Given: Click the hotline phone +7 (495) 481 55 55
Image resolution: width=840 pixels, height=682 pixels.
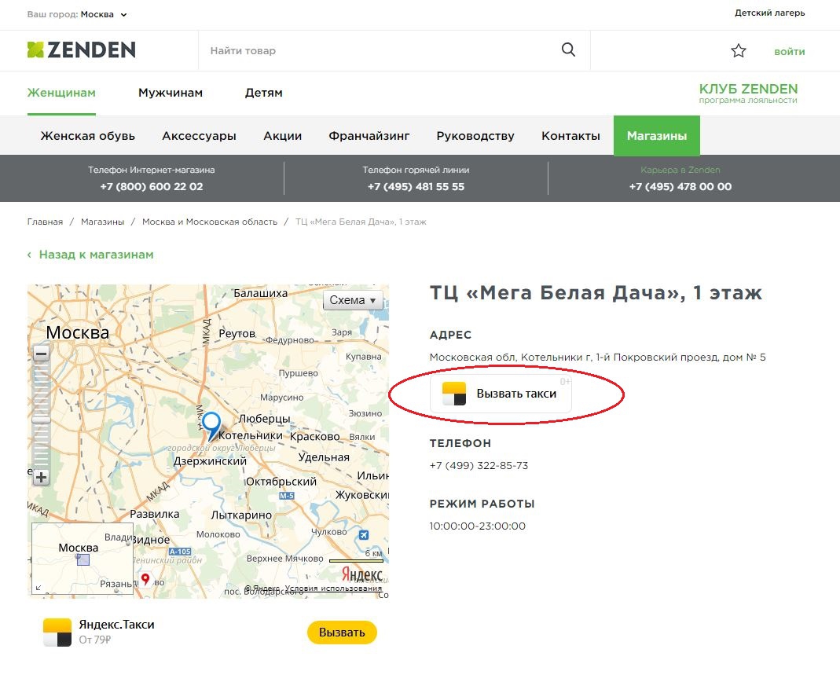Looking at the screenshot, I should pos(416,186).
